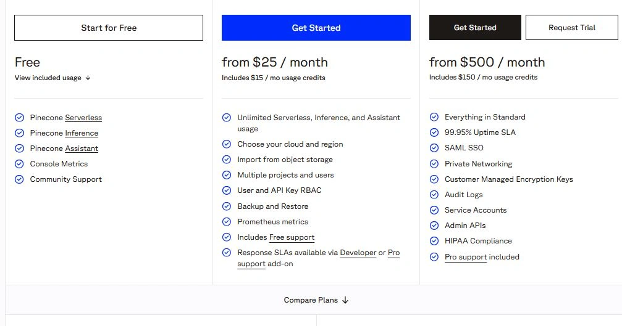
Task: Click the blue Get Started button
Action: pos(316,28)
